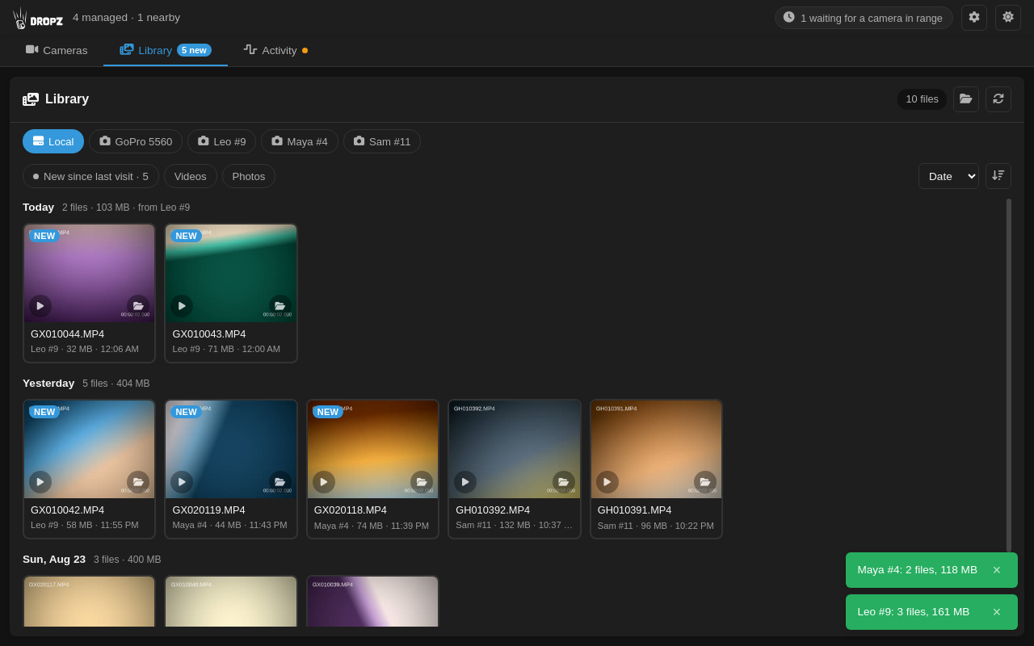
Task: Open the Date sort dropdown
Action: coord(948,176)
